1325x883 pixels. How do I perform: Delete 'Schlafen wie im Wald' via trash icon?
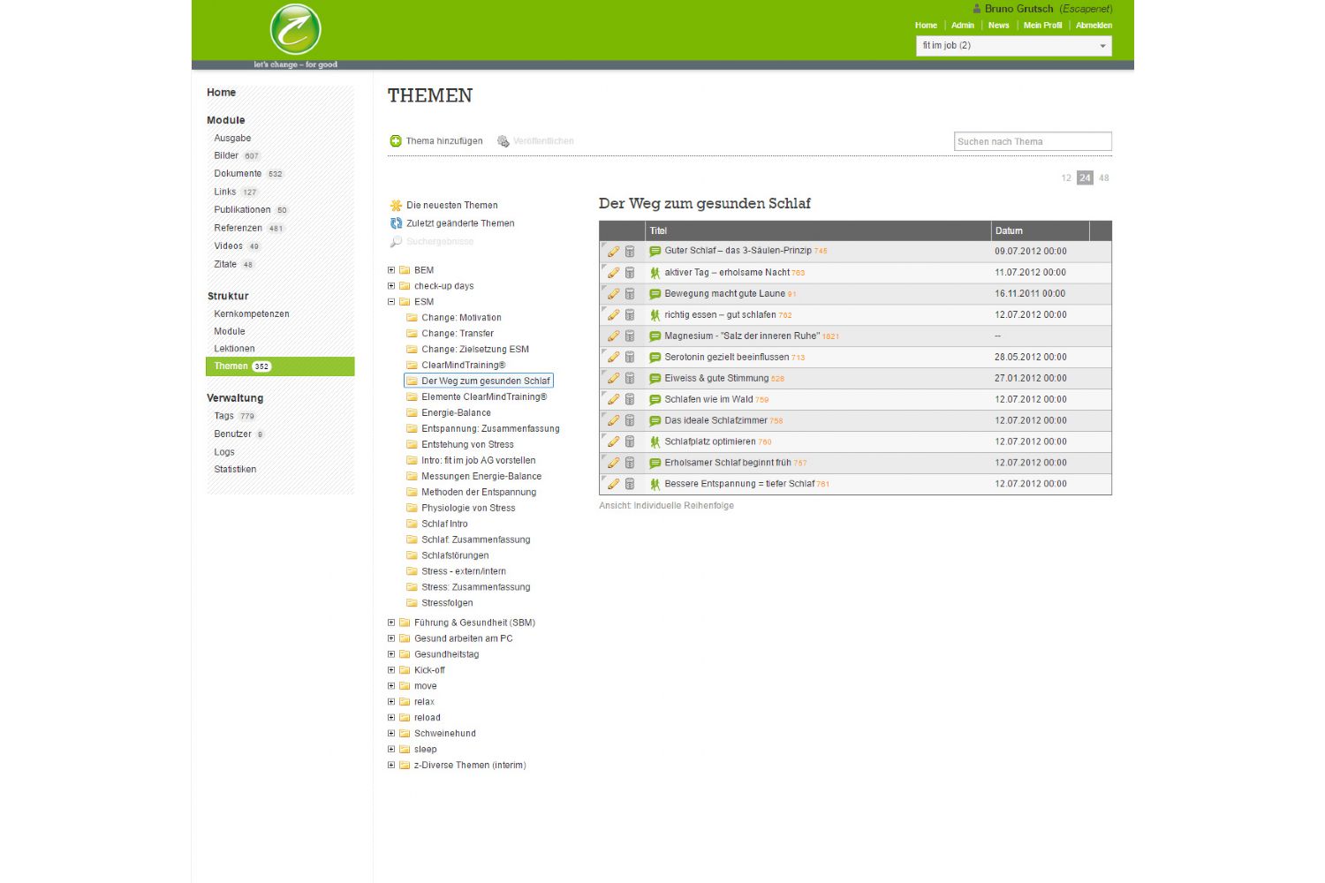pyautogui.click(x=630, y=400)
